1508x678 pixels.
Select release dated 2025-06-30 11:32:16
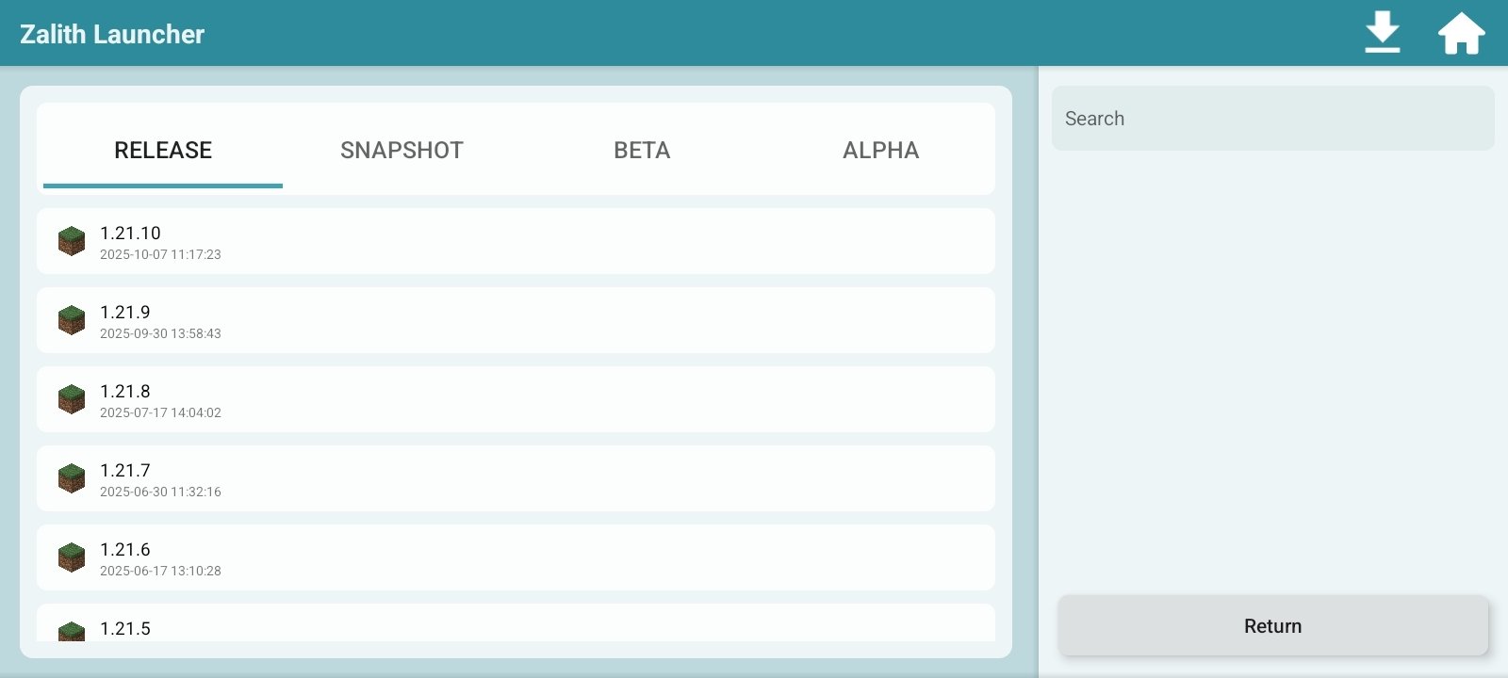516,478
